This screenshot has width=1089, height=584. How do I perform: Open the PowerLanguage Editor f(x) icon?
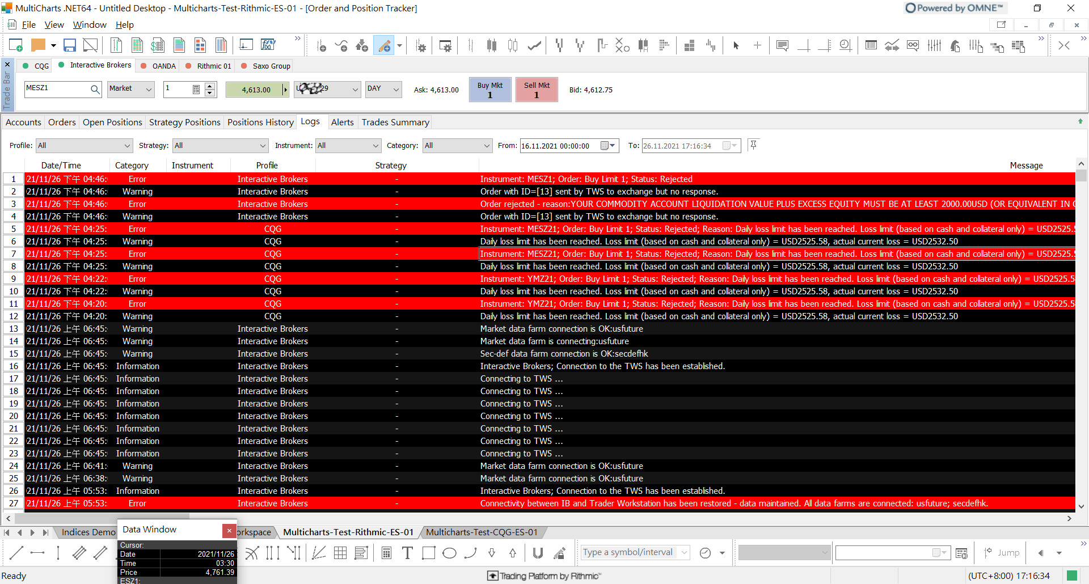(x=268, y=45)
